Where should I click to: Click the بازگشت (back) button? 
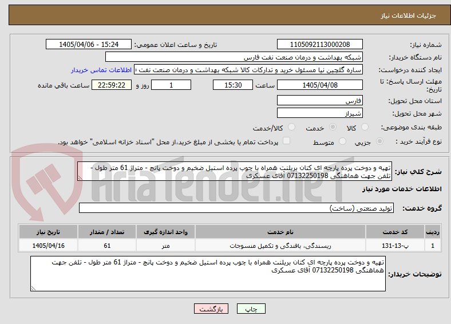click(211, 309)
